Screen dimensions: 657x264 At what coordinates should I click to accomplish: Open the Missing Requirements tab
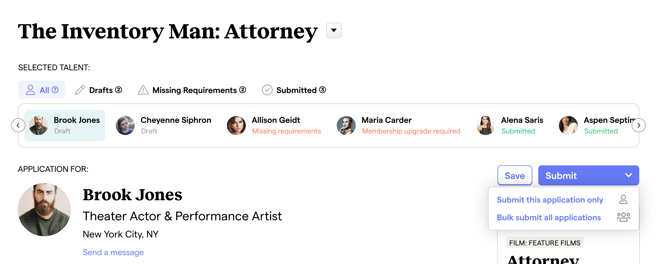tap(195, 90)
